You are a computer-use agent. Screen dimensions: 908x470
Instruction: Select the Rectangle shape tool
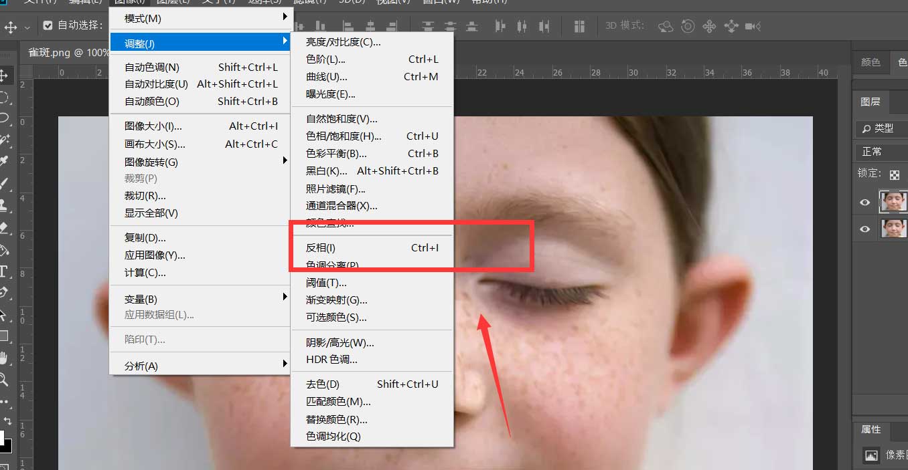coord(3,336)
